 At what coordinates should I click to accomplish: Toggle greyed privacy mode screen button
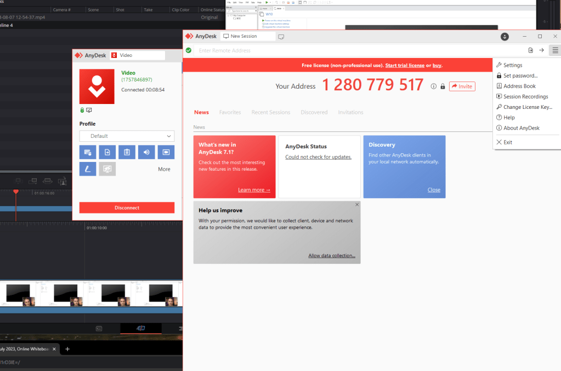pyautogui.click(x=107, y=169)
